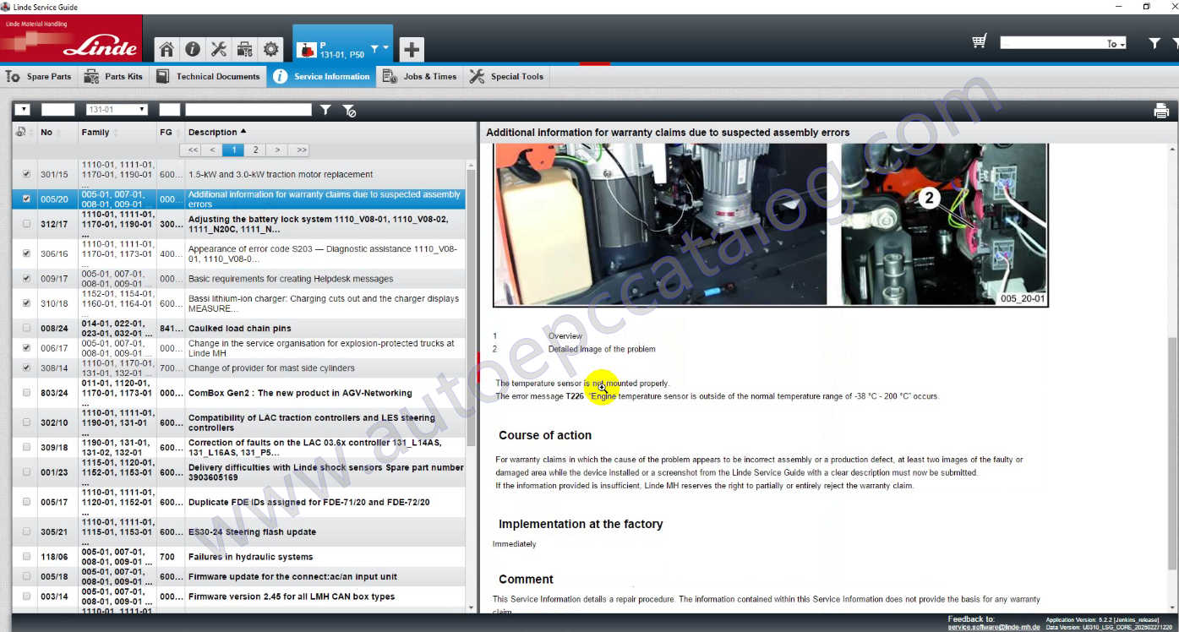Print the service information document
1179x632 pixels.
(x=1161, y=111)
